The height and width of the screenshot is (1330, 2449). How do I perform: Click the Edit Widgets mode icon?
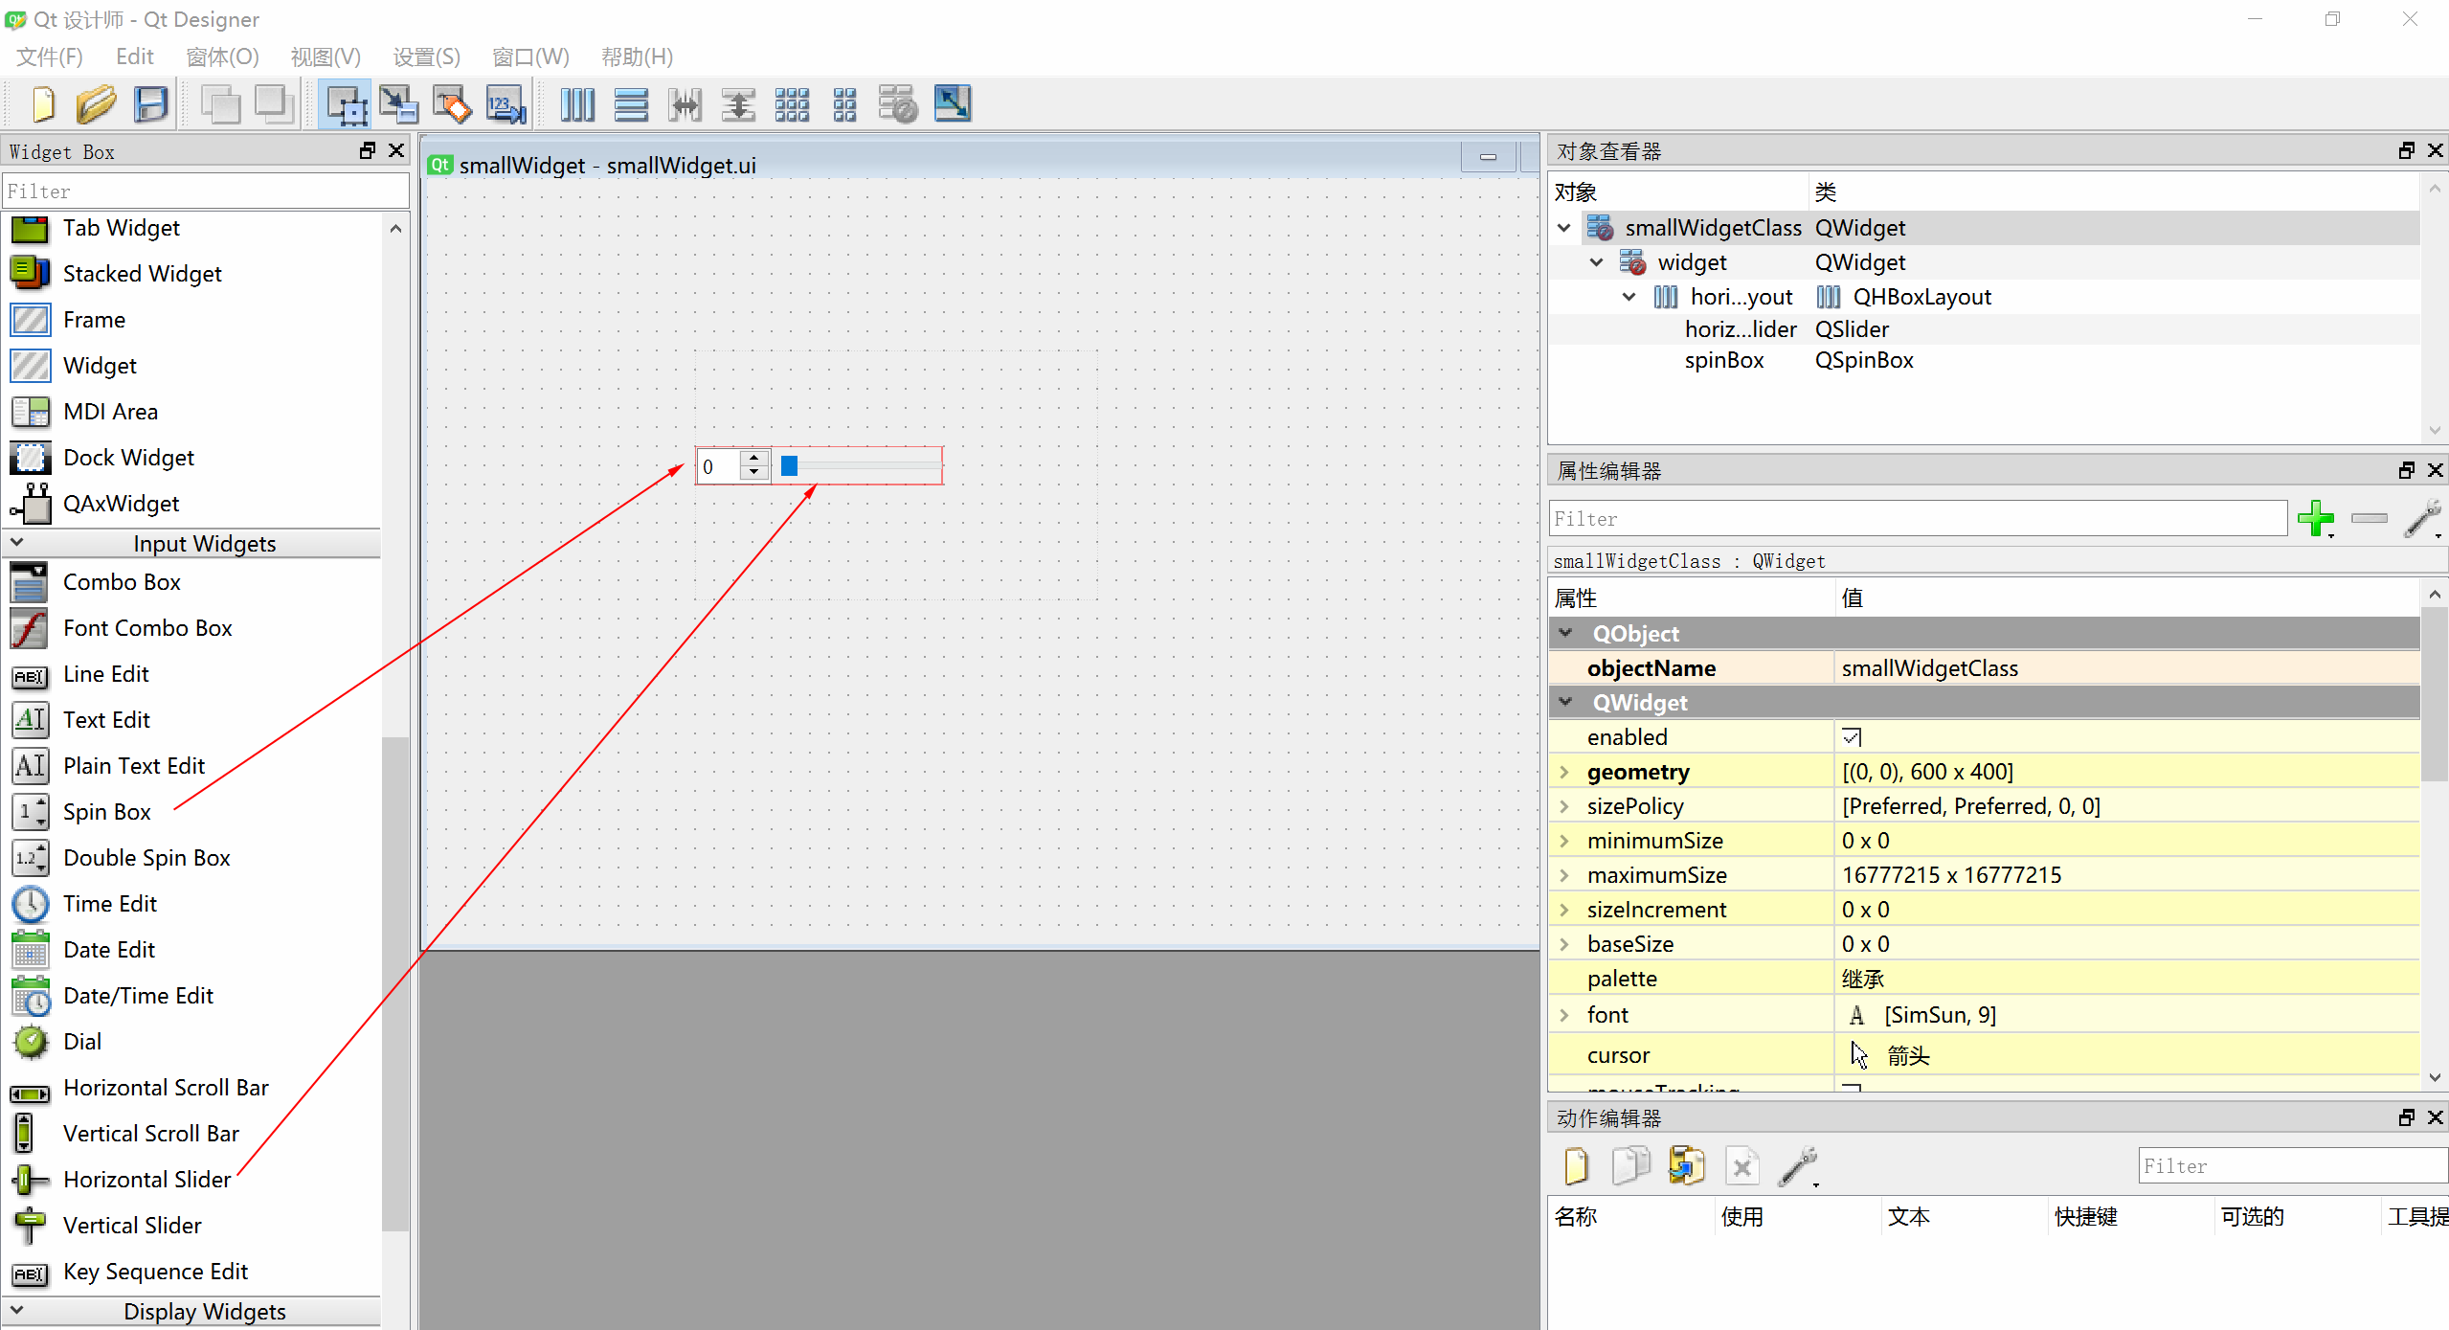345,104
